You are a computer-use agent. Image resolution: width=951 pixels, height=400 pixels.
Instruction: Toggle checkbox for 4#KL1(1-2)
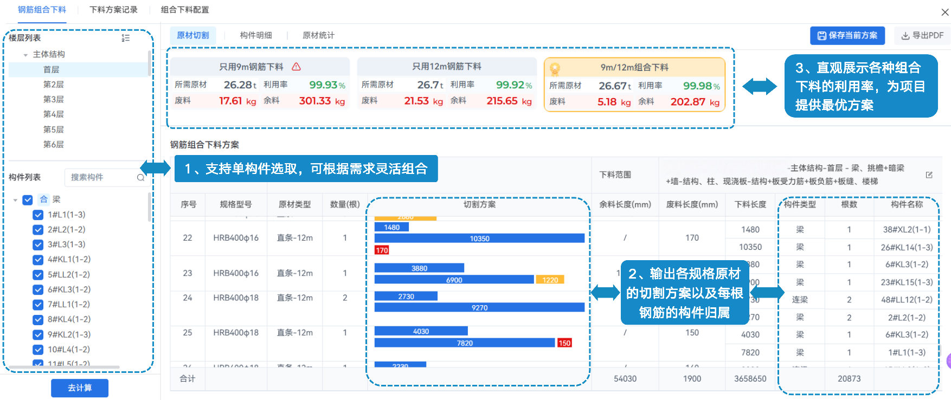[38, 260]
